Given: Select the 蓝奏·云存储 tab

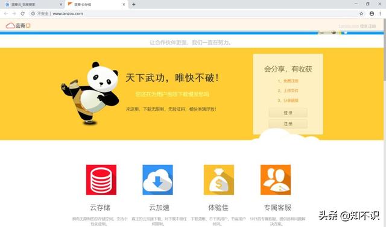Looking at the screenshot, I should pos(96,4).
